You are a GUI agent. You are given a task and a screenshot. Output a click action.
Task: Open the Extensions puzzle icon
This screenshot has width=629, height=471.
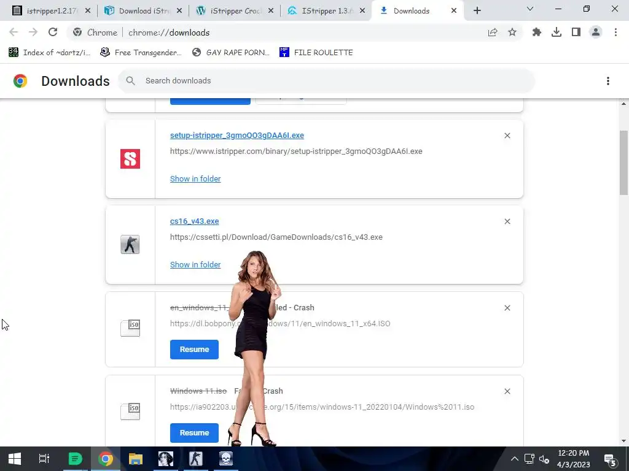tap(537, 32)
